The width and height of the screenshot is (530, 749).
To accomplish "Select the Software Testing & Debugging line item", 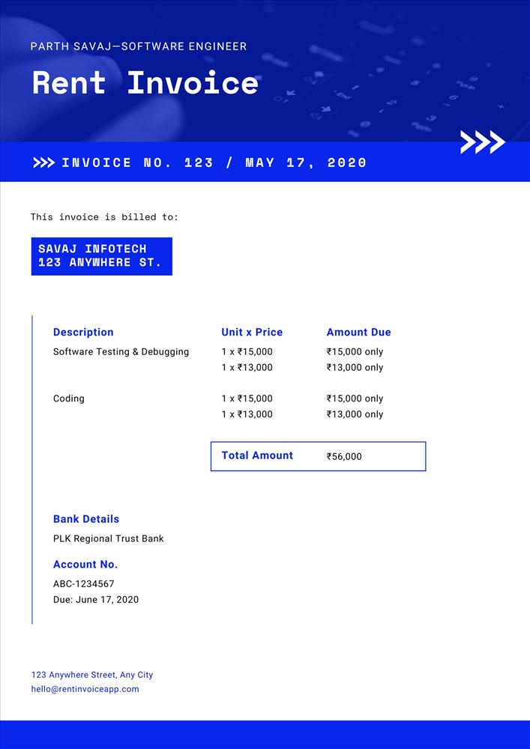I will [x=121, y=352].
